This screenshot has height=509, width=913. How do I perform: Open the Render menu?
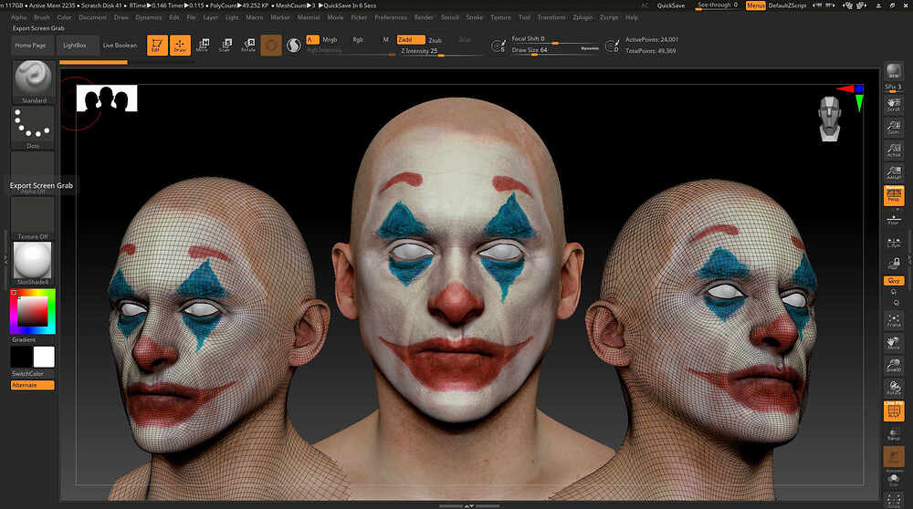click(x=424, y=17)
